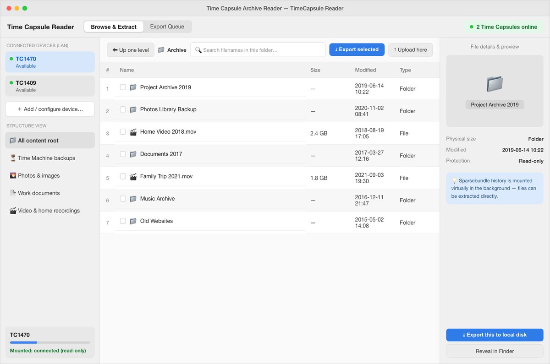550x364 pixels.
Task: Click the green dot in the online indicator
Action: tap(471, 27)
